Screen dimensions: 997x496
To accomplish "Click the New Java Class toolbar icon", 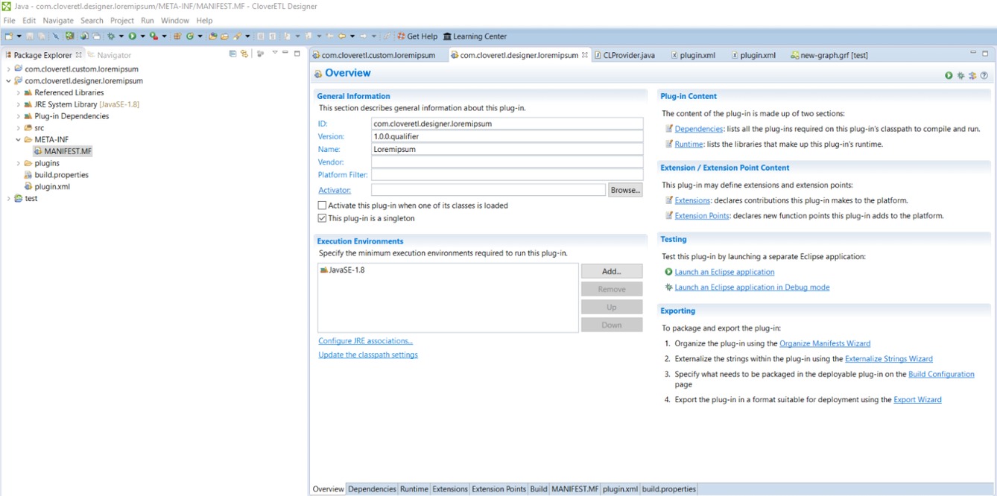I will (x=189, y=36).
